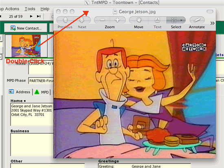Click the Preview window minimize button
Image resolution: width=224 pixels, height=168 pixels.
65,11
